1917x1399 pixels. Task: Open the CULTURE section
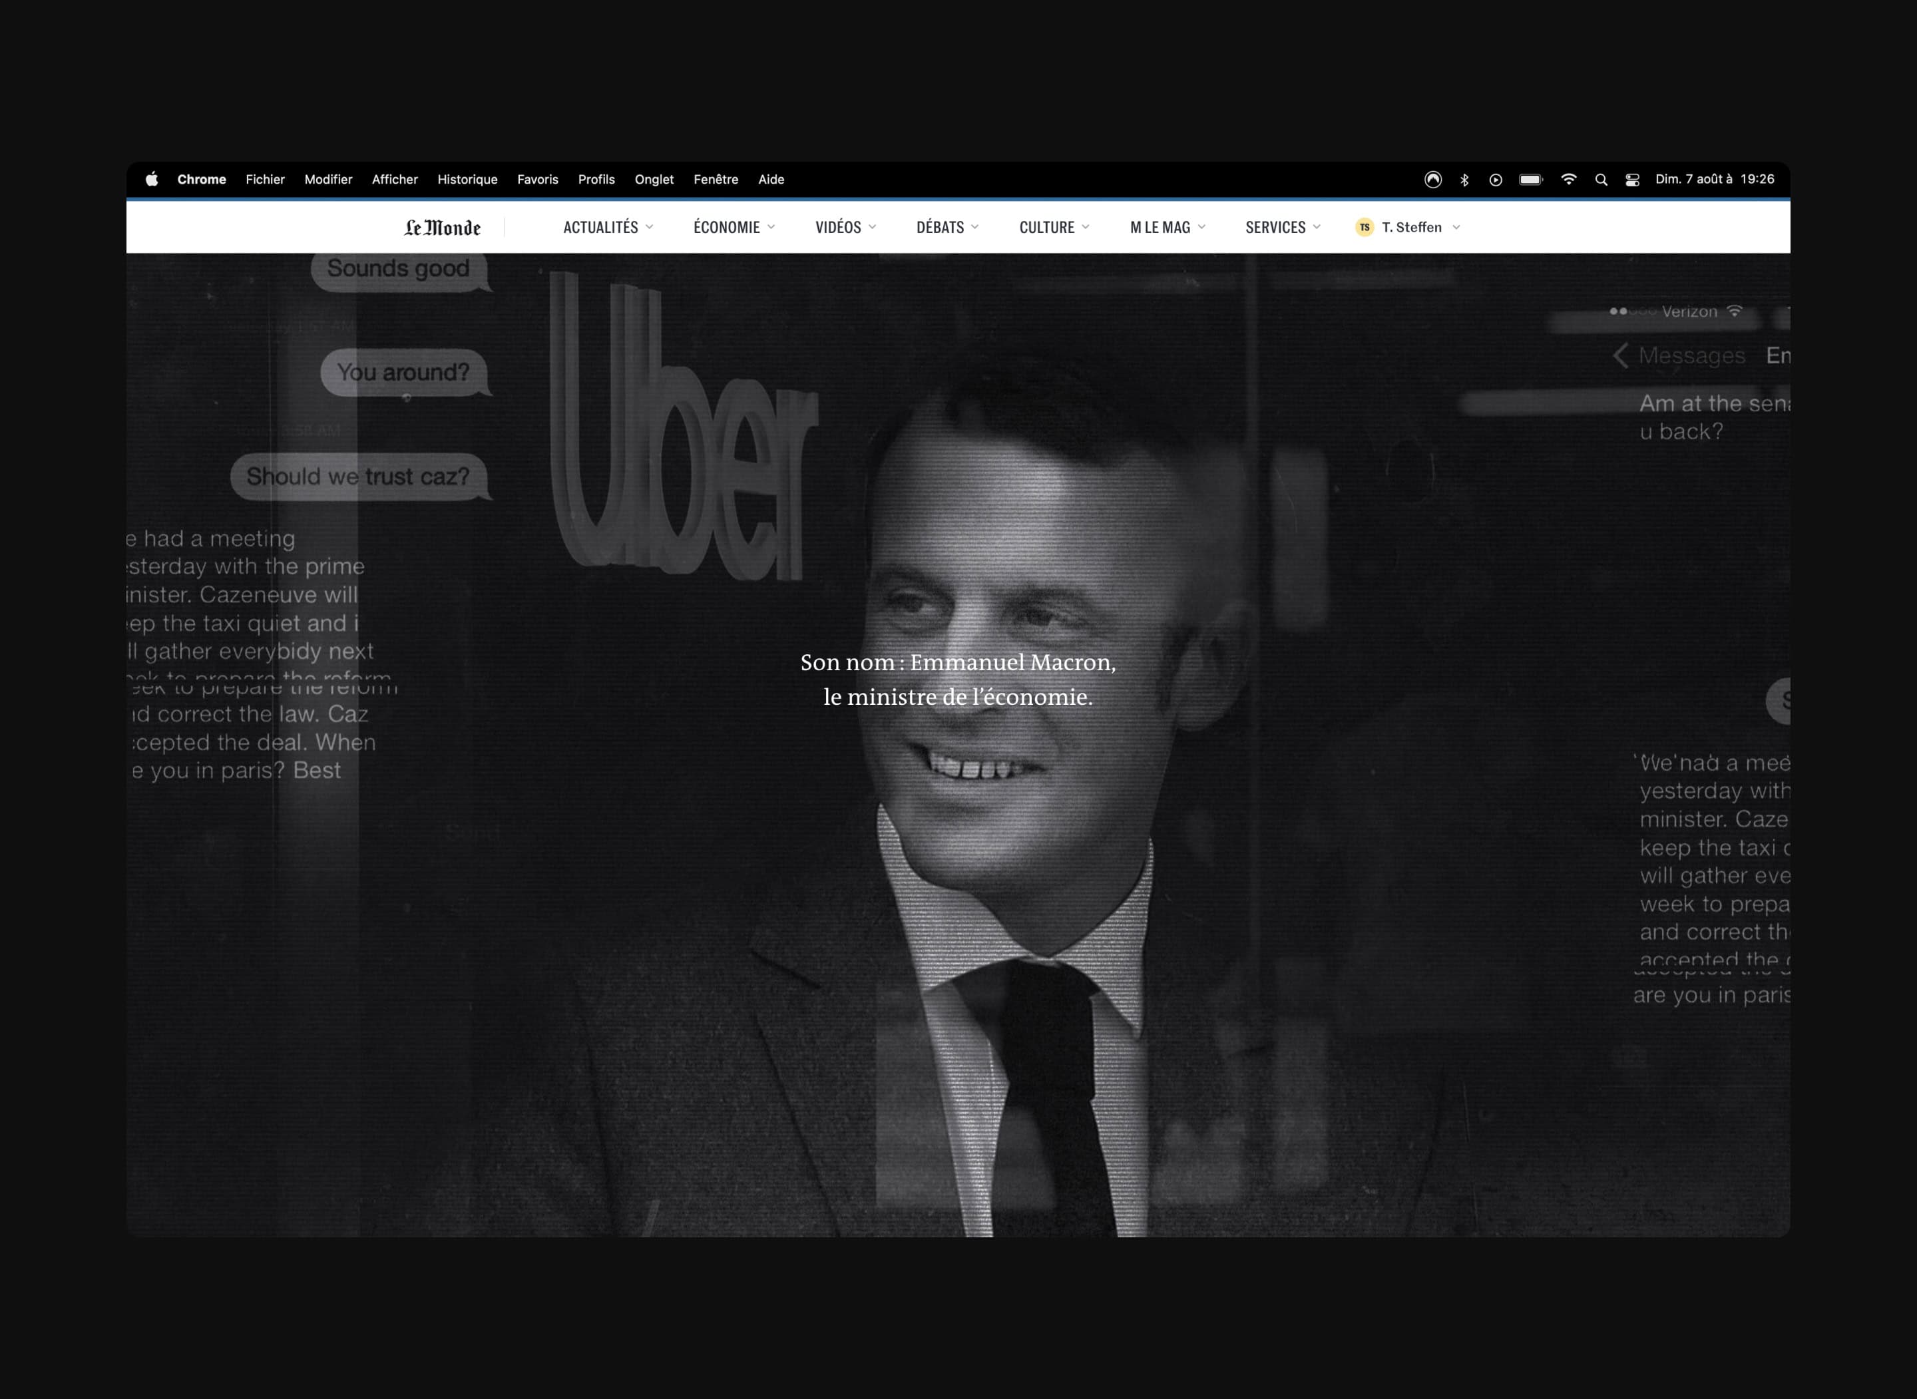tap(1046, 227)
